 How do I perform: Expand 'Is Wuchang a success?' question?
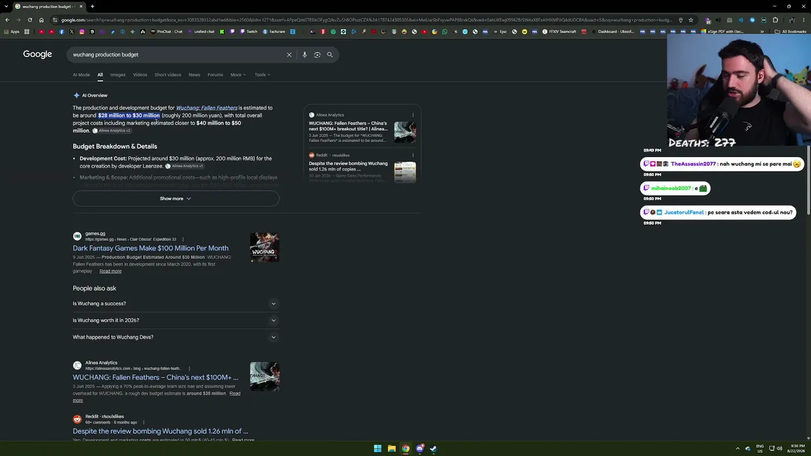point(175,303)
